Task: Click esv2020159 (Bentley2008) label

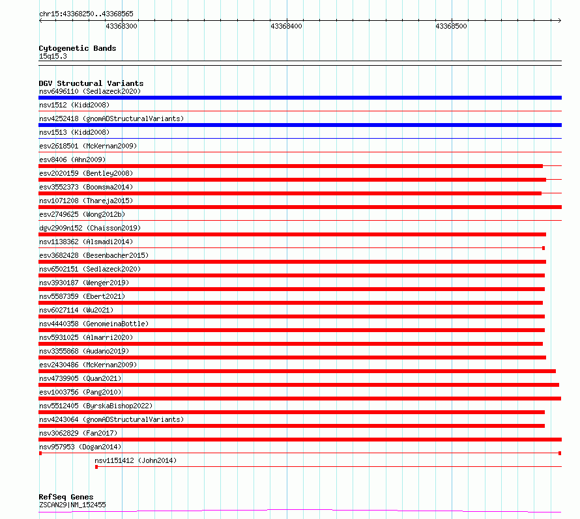Action: (86, 173)
